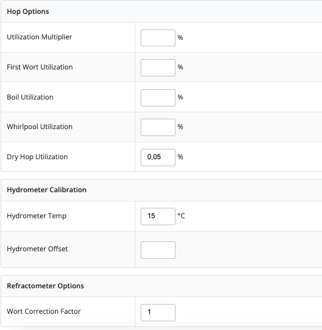
Task: Select the Boil Utilization percentage field
Action: pyautogui.click(x=158, y=98)
